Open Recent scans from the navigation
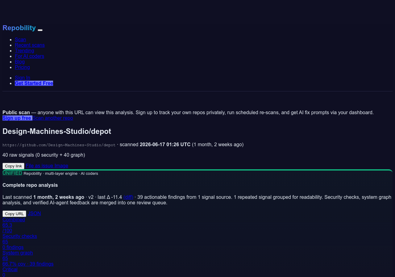 (30, 45)
